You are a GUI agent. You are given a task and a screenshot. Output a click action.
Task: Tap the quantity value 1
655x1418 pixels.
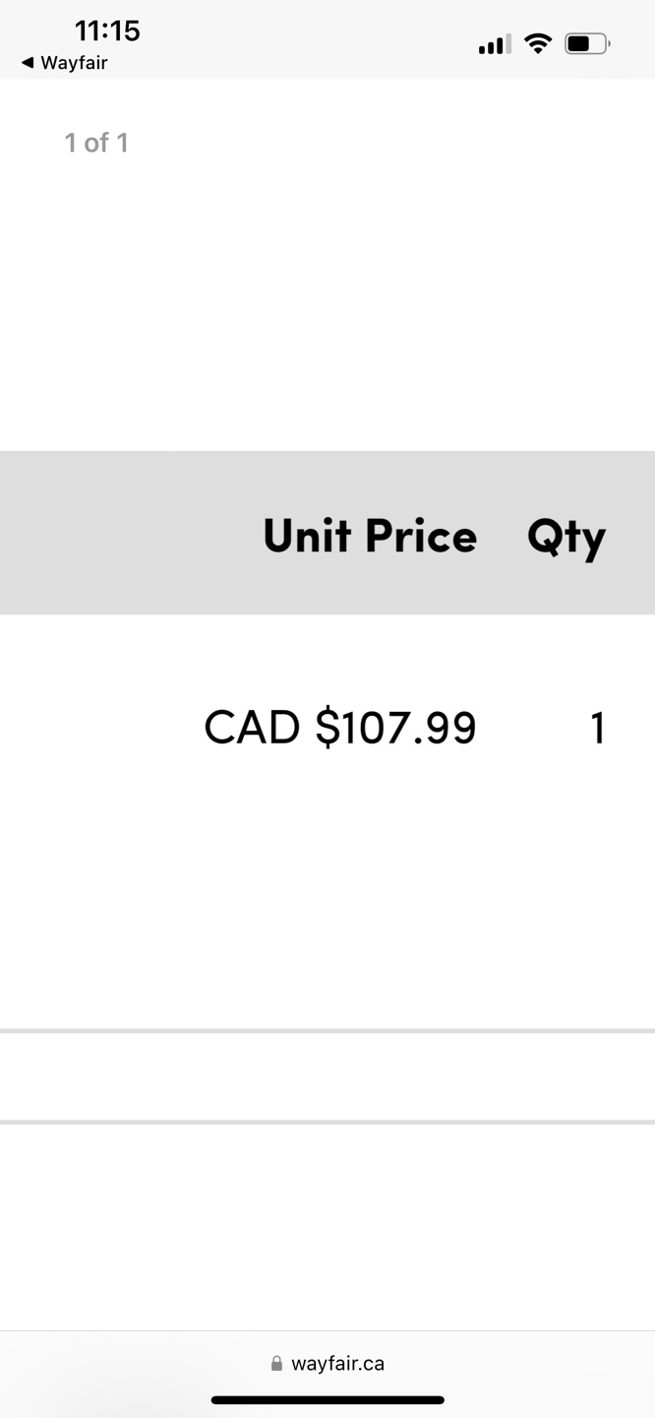[597, 729]
